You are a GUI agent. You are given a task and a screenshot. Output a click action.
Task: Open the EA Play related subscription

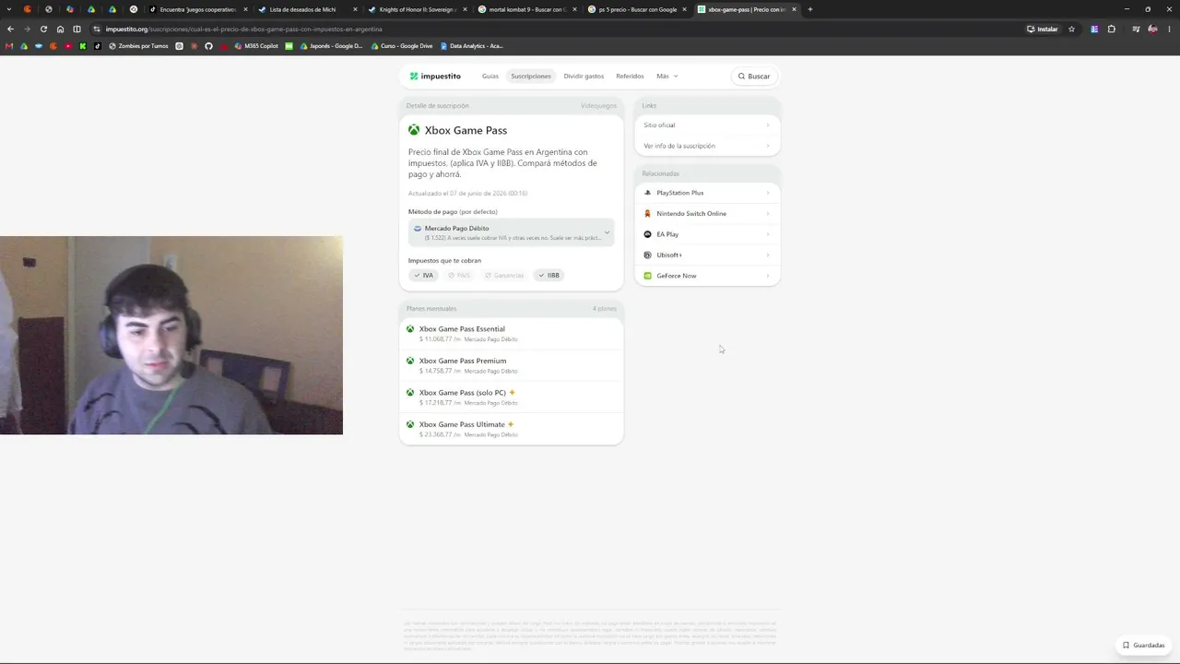tap(707, 234)
